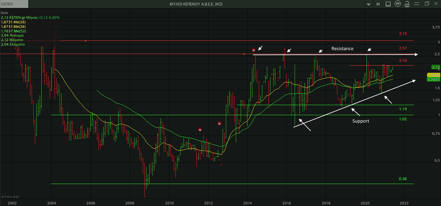441x206 pixels.
Task: Select the red handle on the 2.57 line
Action: (244, 54)
